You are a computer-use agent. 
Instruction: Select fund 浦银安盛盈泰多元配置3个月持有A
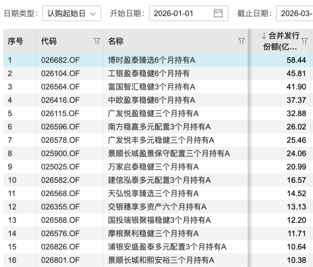coord(167,247)
